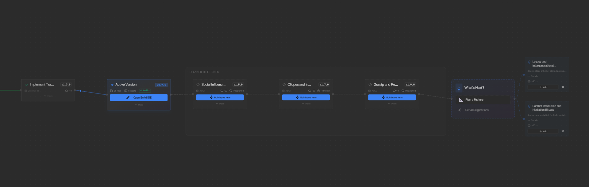Expand More under the Active Version card
Viewport: 589px width, 187px height.
coord(139,105)
